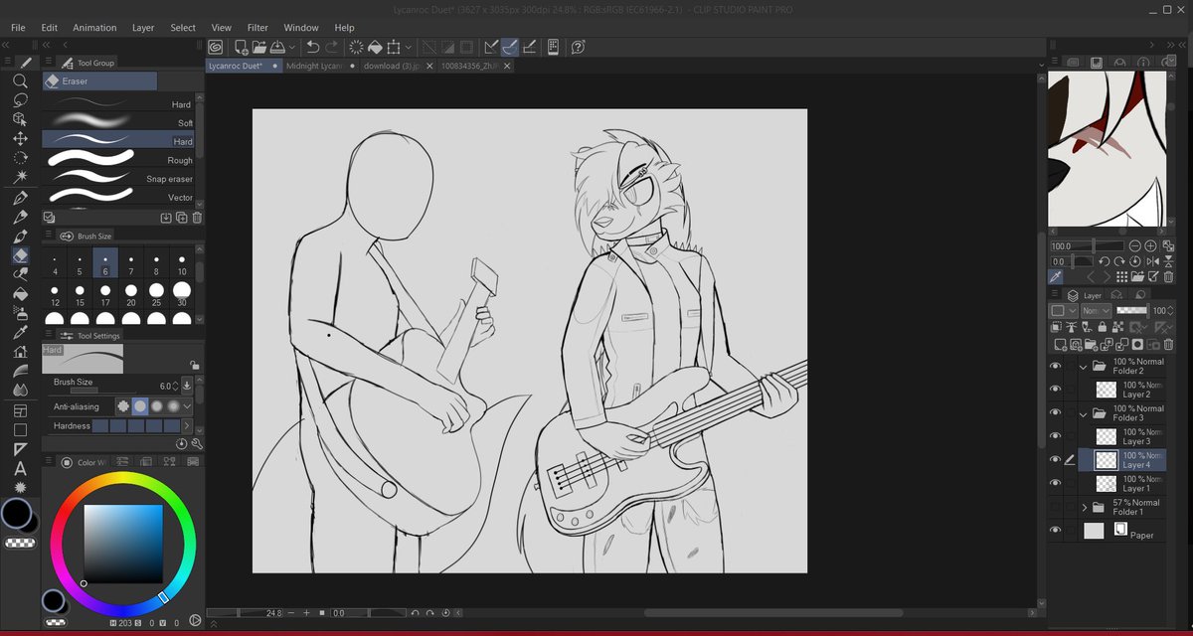Hide Folder 3 with its eye icon
Viewport: 1193px width, 636px height.
pyautogui.click(x=1056, y=412)
